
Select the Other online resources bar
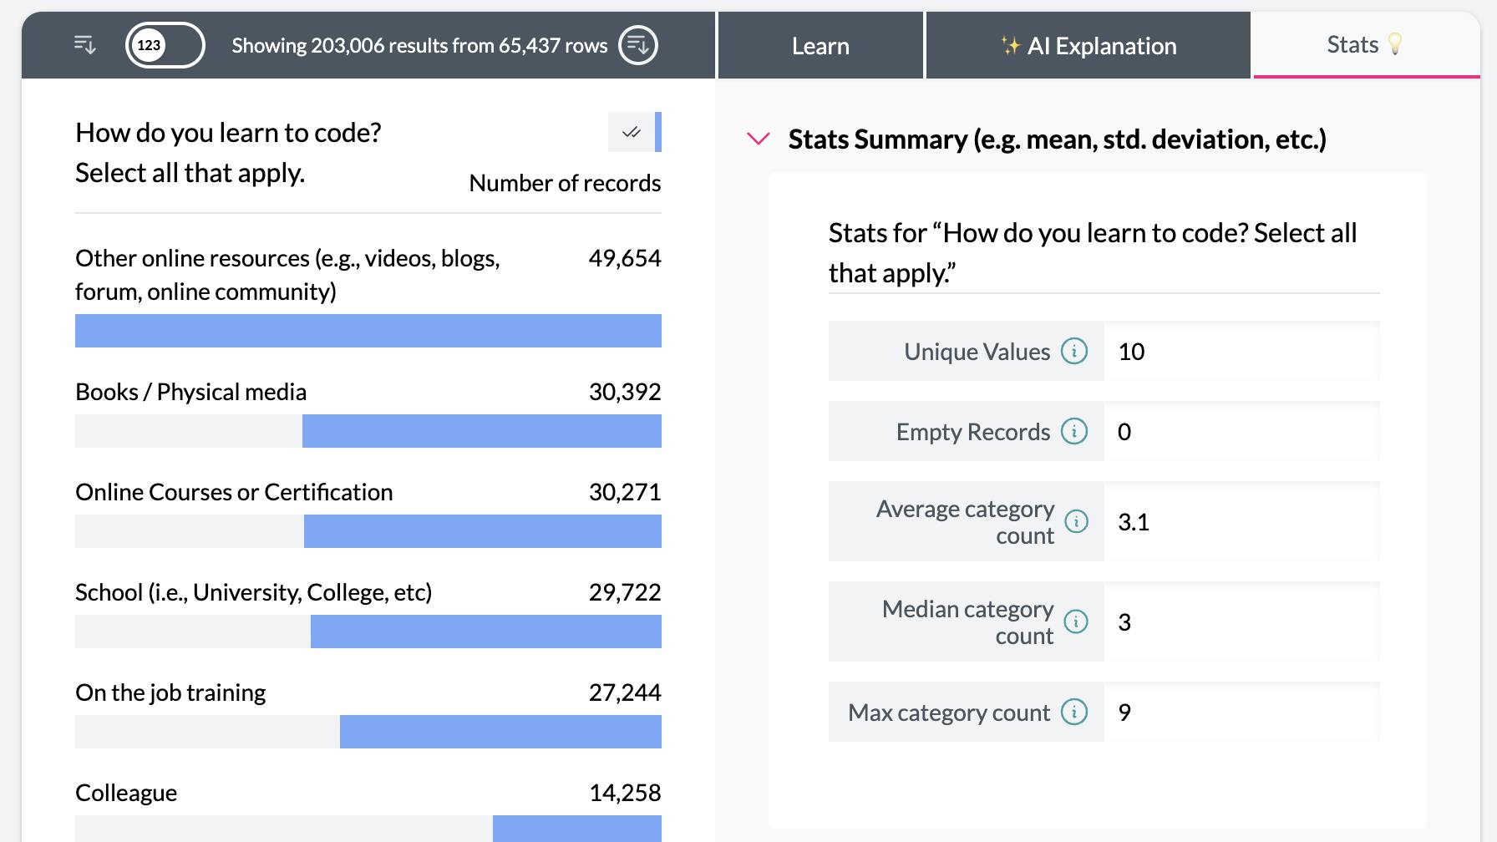[x=368, y=331]
